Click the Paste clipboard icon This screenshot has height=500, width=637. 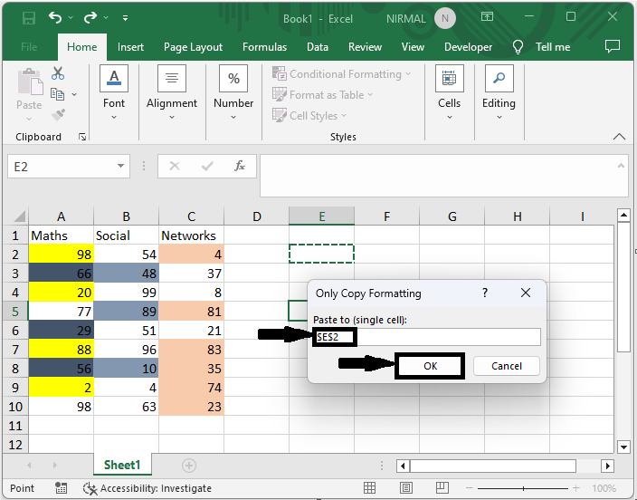[30, 83]
